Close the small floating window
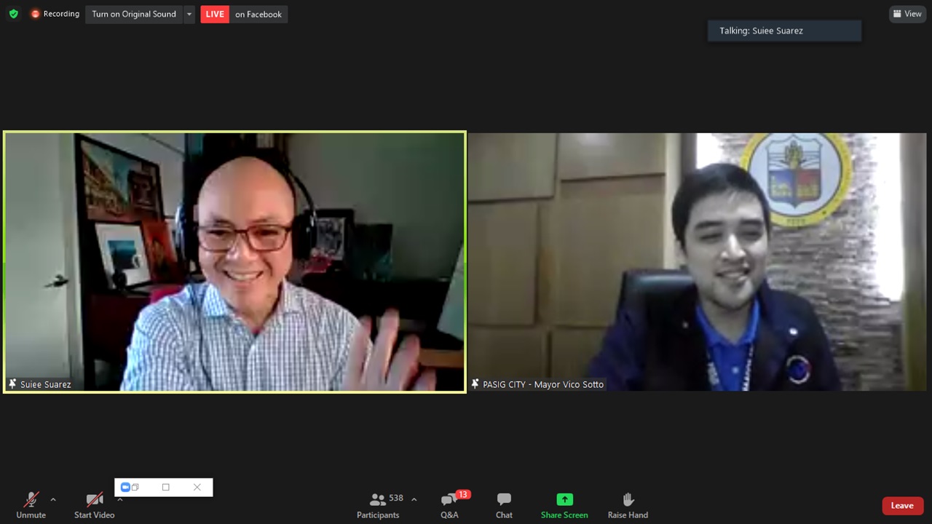This screenshot has width=932, height=524. point(197,487)
